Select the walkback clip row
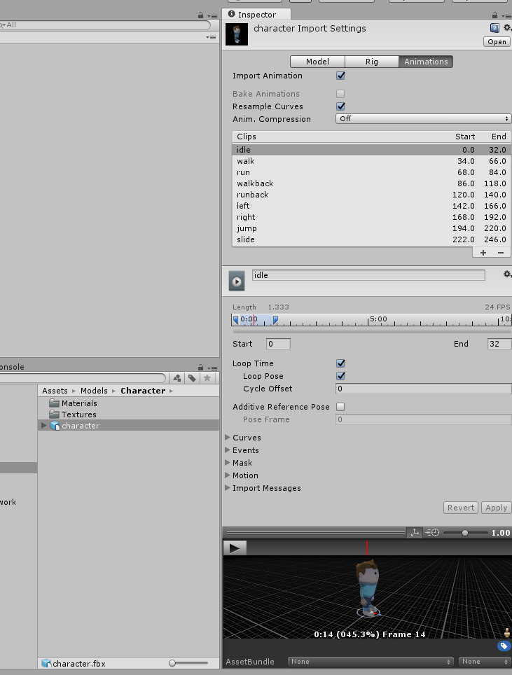The image size is (512, 675). click(371, 183)
